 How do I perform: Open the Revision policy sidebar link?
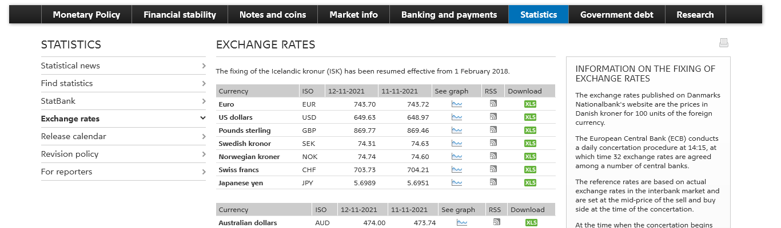click(x=70, y=154)
